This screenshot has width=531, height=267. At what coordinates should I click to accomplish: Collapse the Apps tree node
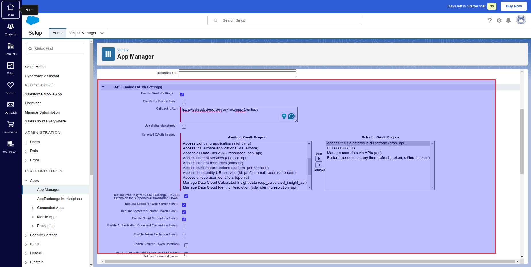click(26, 181)
